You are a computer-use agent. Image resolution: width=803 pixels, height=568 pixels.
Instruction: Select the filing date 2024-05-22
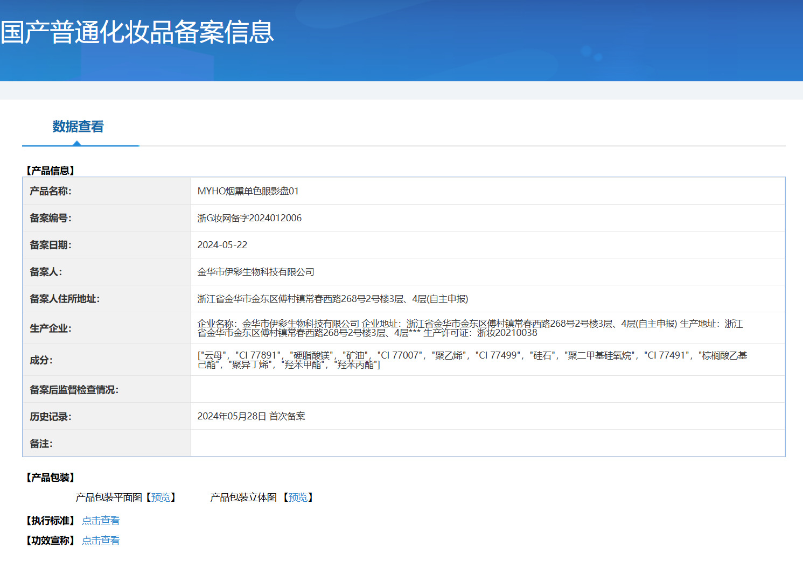coord(222,245)
